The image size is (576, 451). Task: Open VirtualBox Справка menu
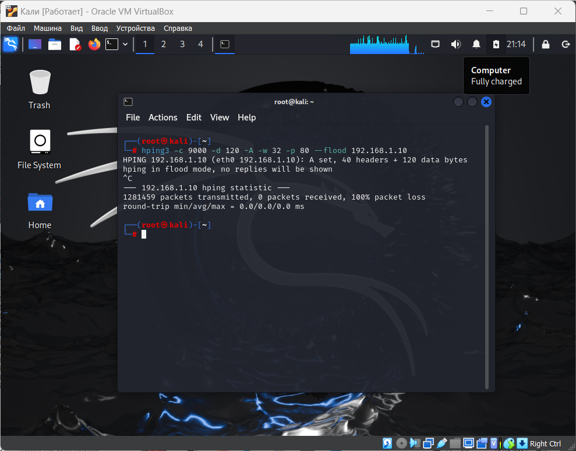point(178,29)
